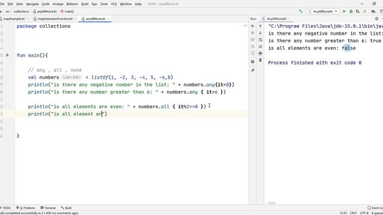
Task: Open the Run panel layout icon
Action: (253, 62)
